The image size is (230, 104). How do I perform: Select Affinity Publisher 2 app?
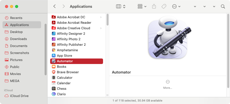77,44
